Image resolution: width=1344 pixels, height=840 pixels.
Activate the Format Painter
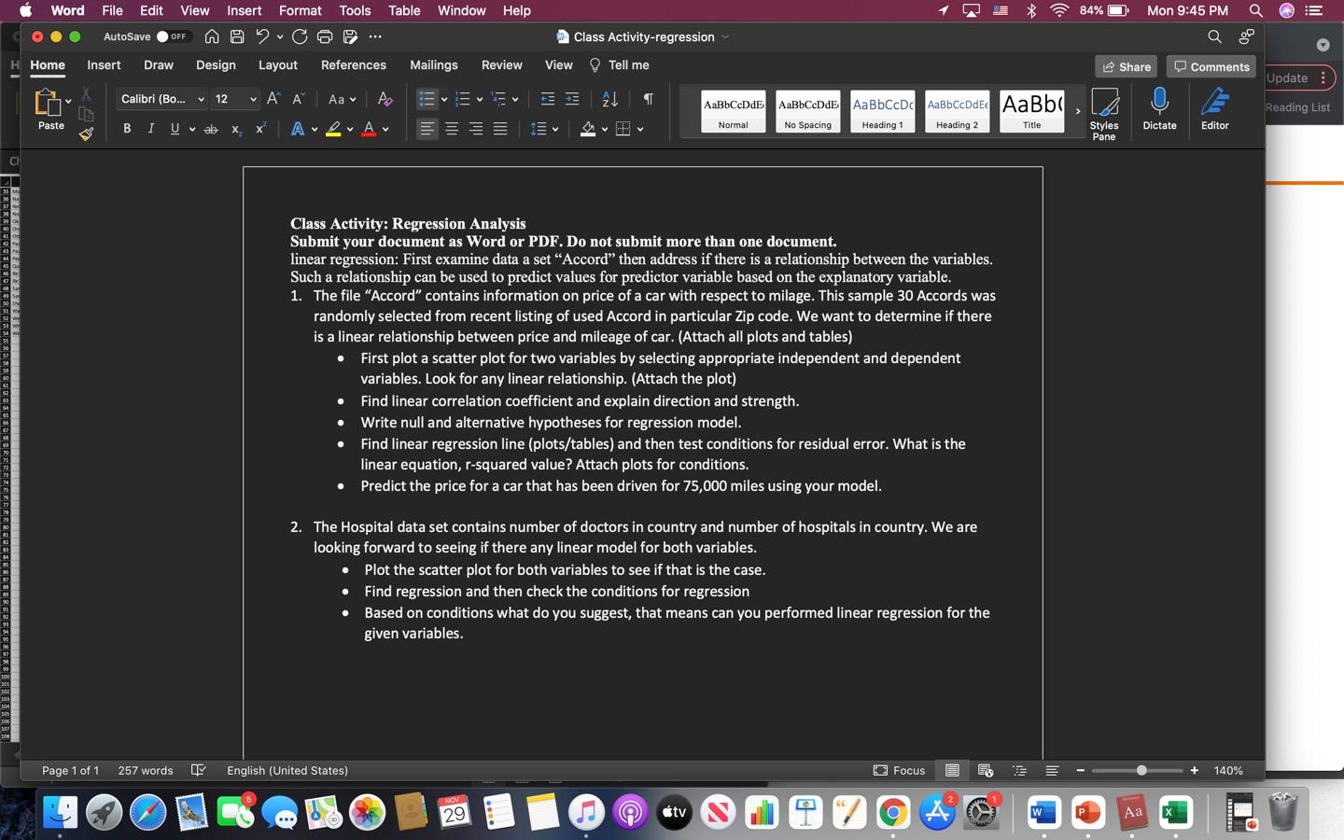85,133
